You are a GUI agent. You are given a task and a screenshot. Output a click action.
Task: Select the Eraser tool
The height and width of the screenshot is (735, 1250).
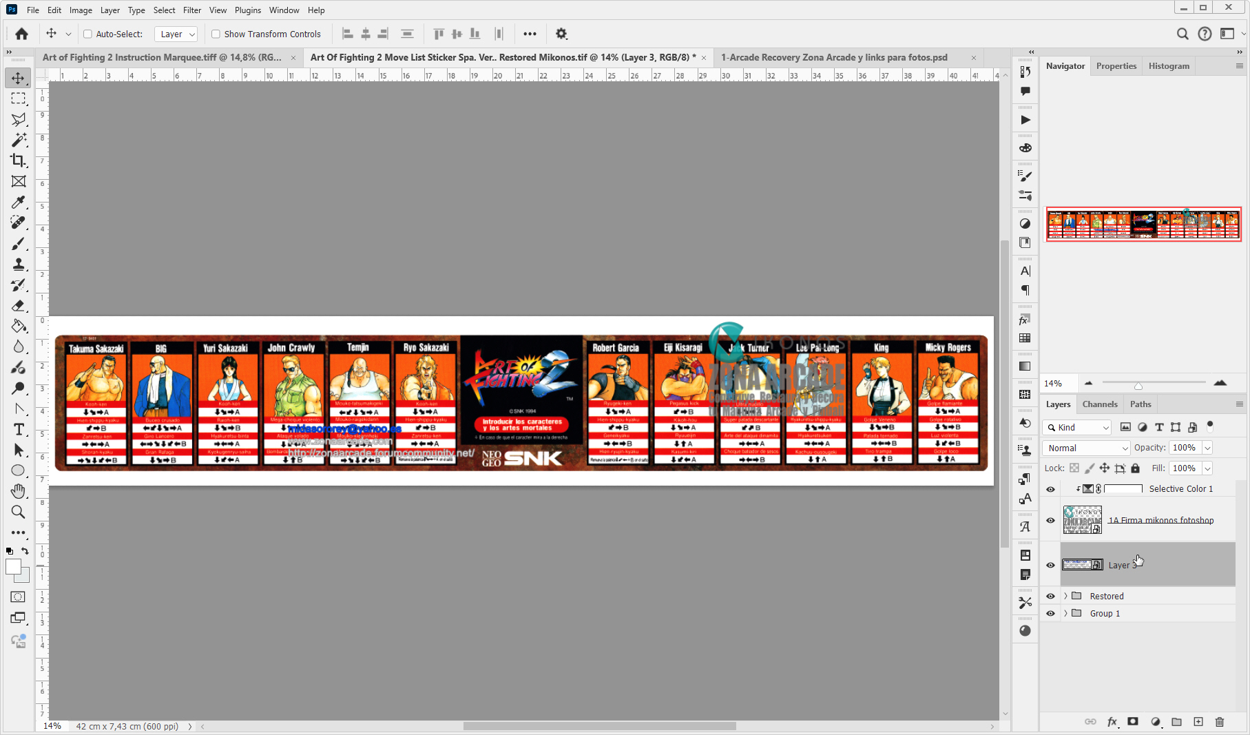tap(19, 306)
